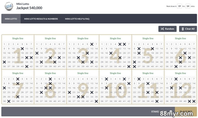Click the shuffle icon on the Random button
198x118 pixels.
point(162,29)
